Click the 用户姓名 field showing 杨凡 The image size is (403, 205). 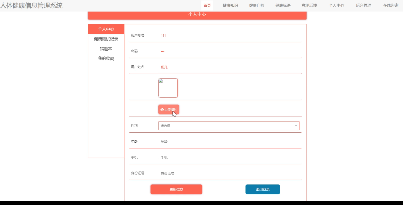tap(229, 67)
